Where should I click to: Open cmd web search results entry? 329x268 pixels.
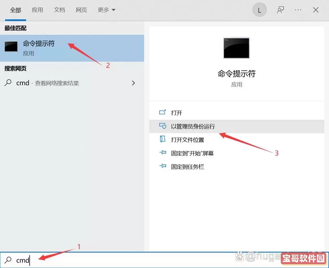coord(72,83)
